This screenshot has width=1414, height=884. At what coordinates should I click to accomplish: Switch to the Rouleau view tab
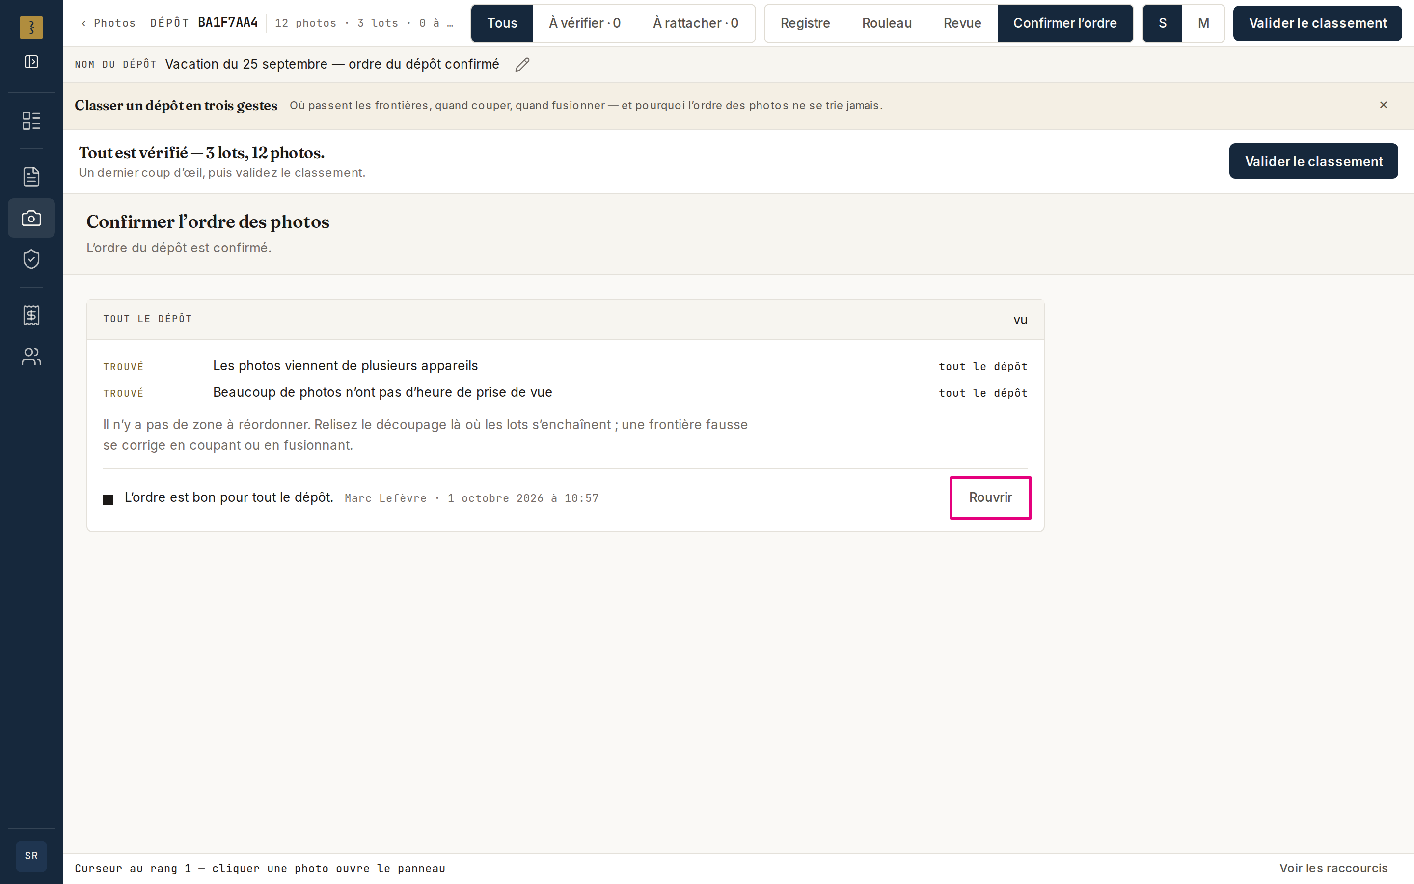[x=886, y=23]
